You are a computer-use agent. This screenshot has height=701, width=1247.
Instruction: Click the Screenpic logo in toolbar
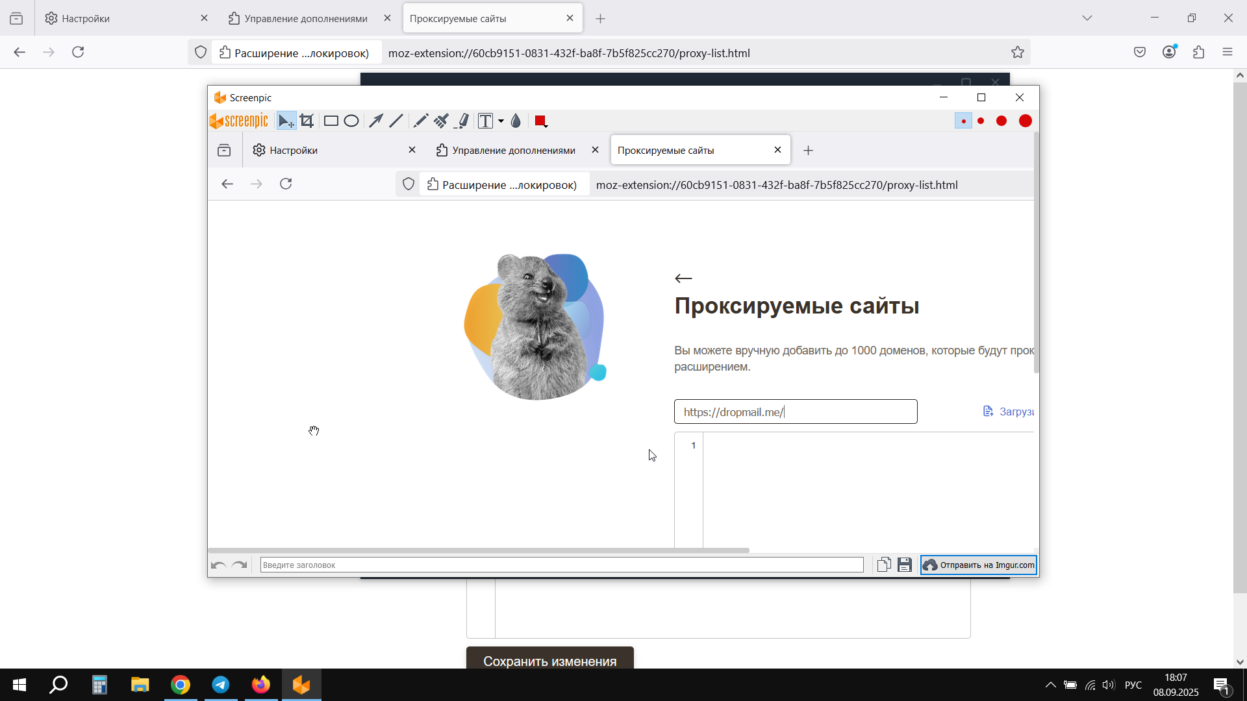click(239, 121)
